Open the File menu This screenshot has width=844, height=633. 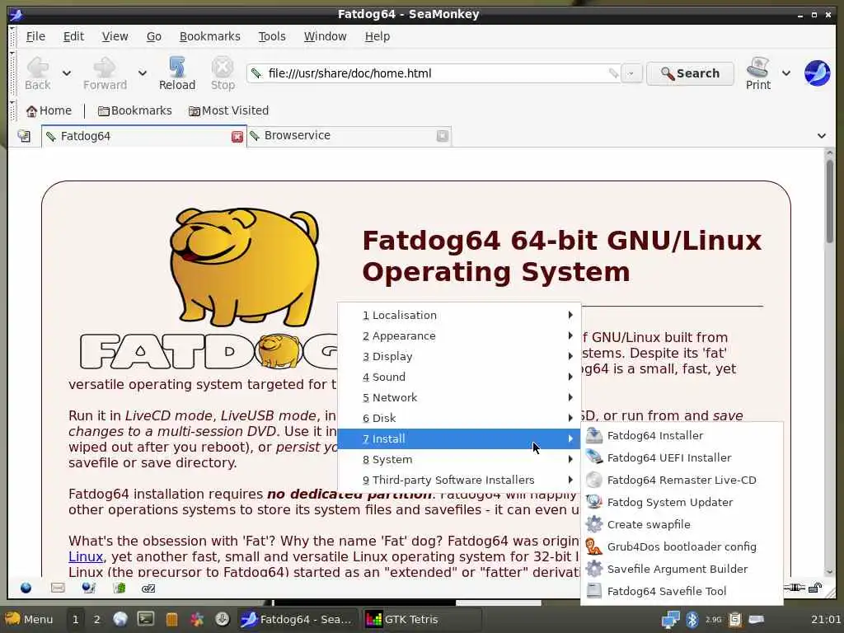(x=35, y=36)
